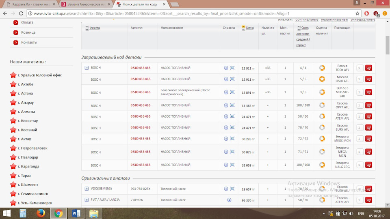
Task: Expand the FIAT / ALFA / LANCIA row
Action: (x=87, y=200)
